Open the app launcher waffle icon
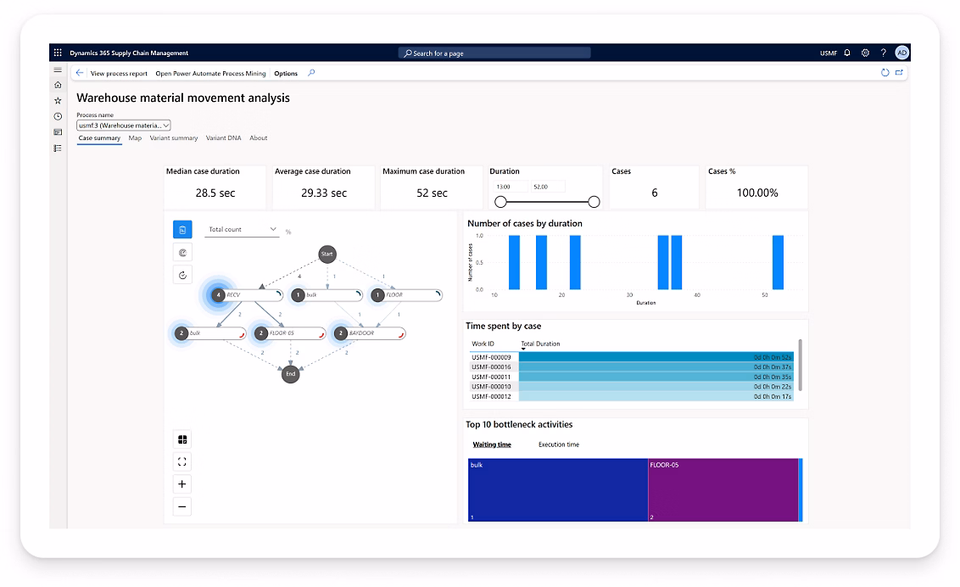This screenshot has height=587, width=960. [x=58, y=53]
